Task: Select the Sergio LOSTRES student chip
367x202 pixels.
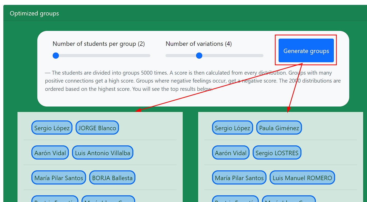Action: [277, 152]
